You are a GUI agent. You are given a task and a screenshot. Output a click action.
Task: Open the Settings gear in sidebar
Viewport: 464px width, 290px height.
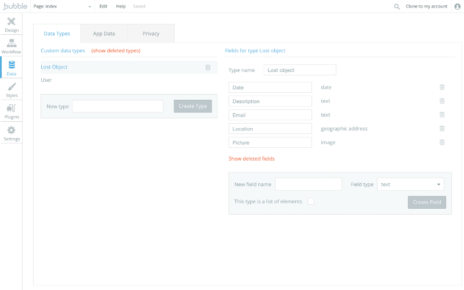click(x=12, y=133)
